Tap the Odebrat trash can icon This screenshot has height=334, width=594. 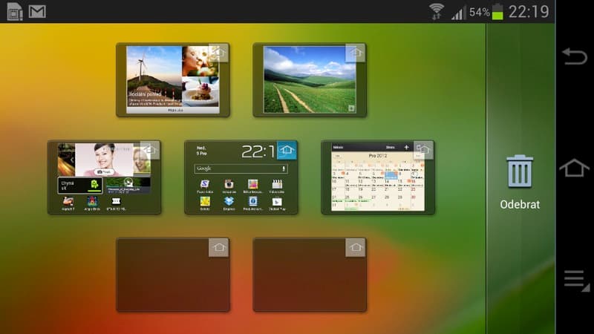(519, 171)
